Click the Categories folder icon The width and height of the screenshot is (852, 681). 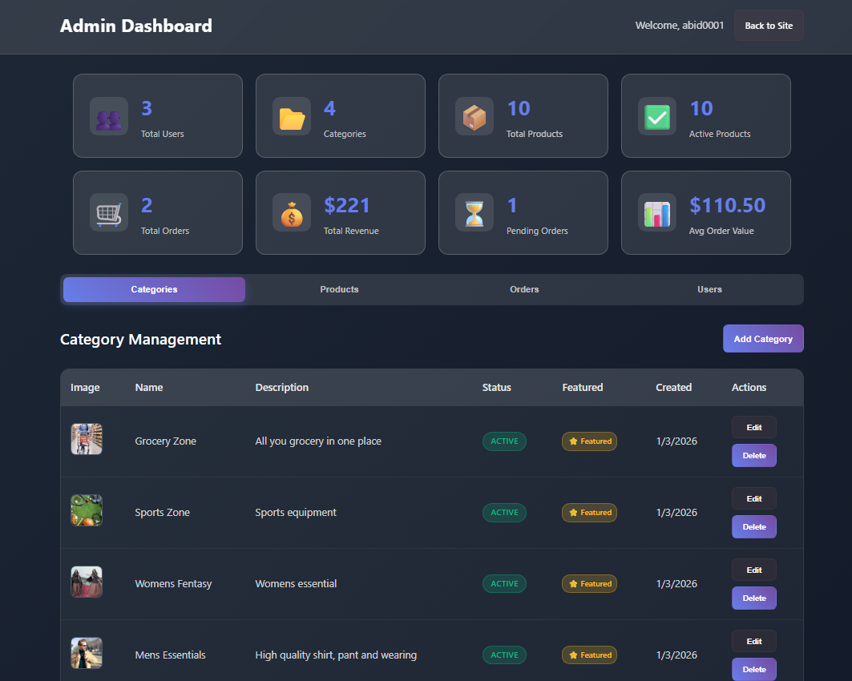coord(292,115)
